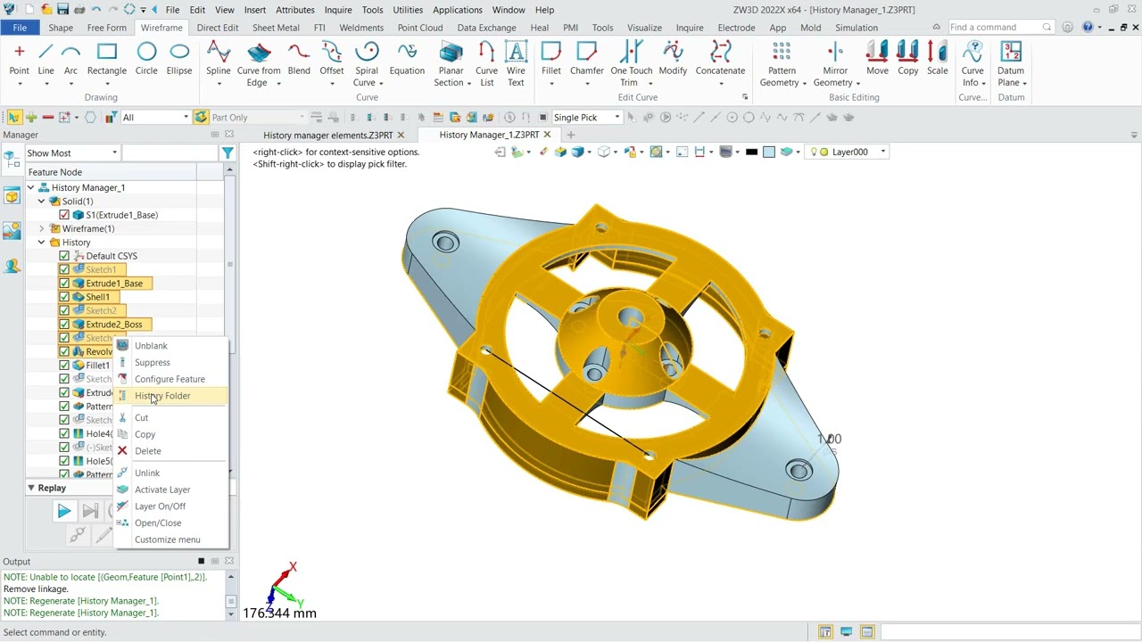Open the Curve List tool
This screenshot has height=642, width=1142.
pos(486,64)
